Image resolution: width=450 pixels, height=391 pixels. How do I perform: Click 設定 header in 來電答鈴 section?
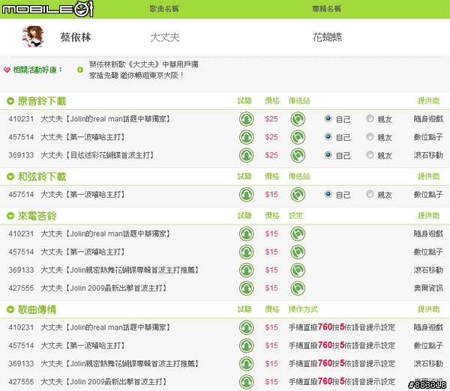click(296, 216)
